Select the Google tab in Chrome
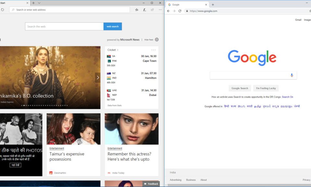311x187 pixels. [185, 5]
